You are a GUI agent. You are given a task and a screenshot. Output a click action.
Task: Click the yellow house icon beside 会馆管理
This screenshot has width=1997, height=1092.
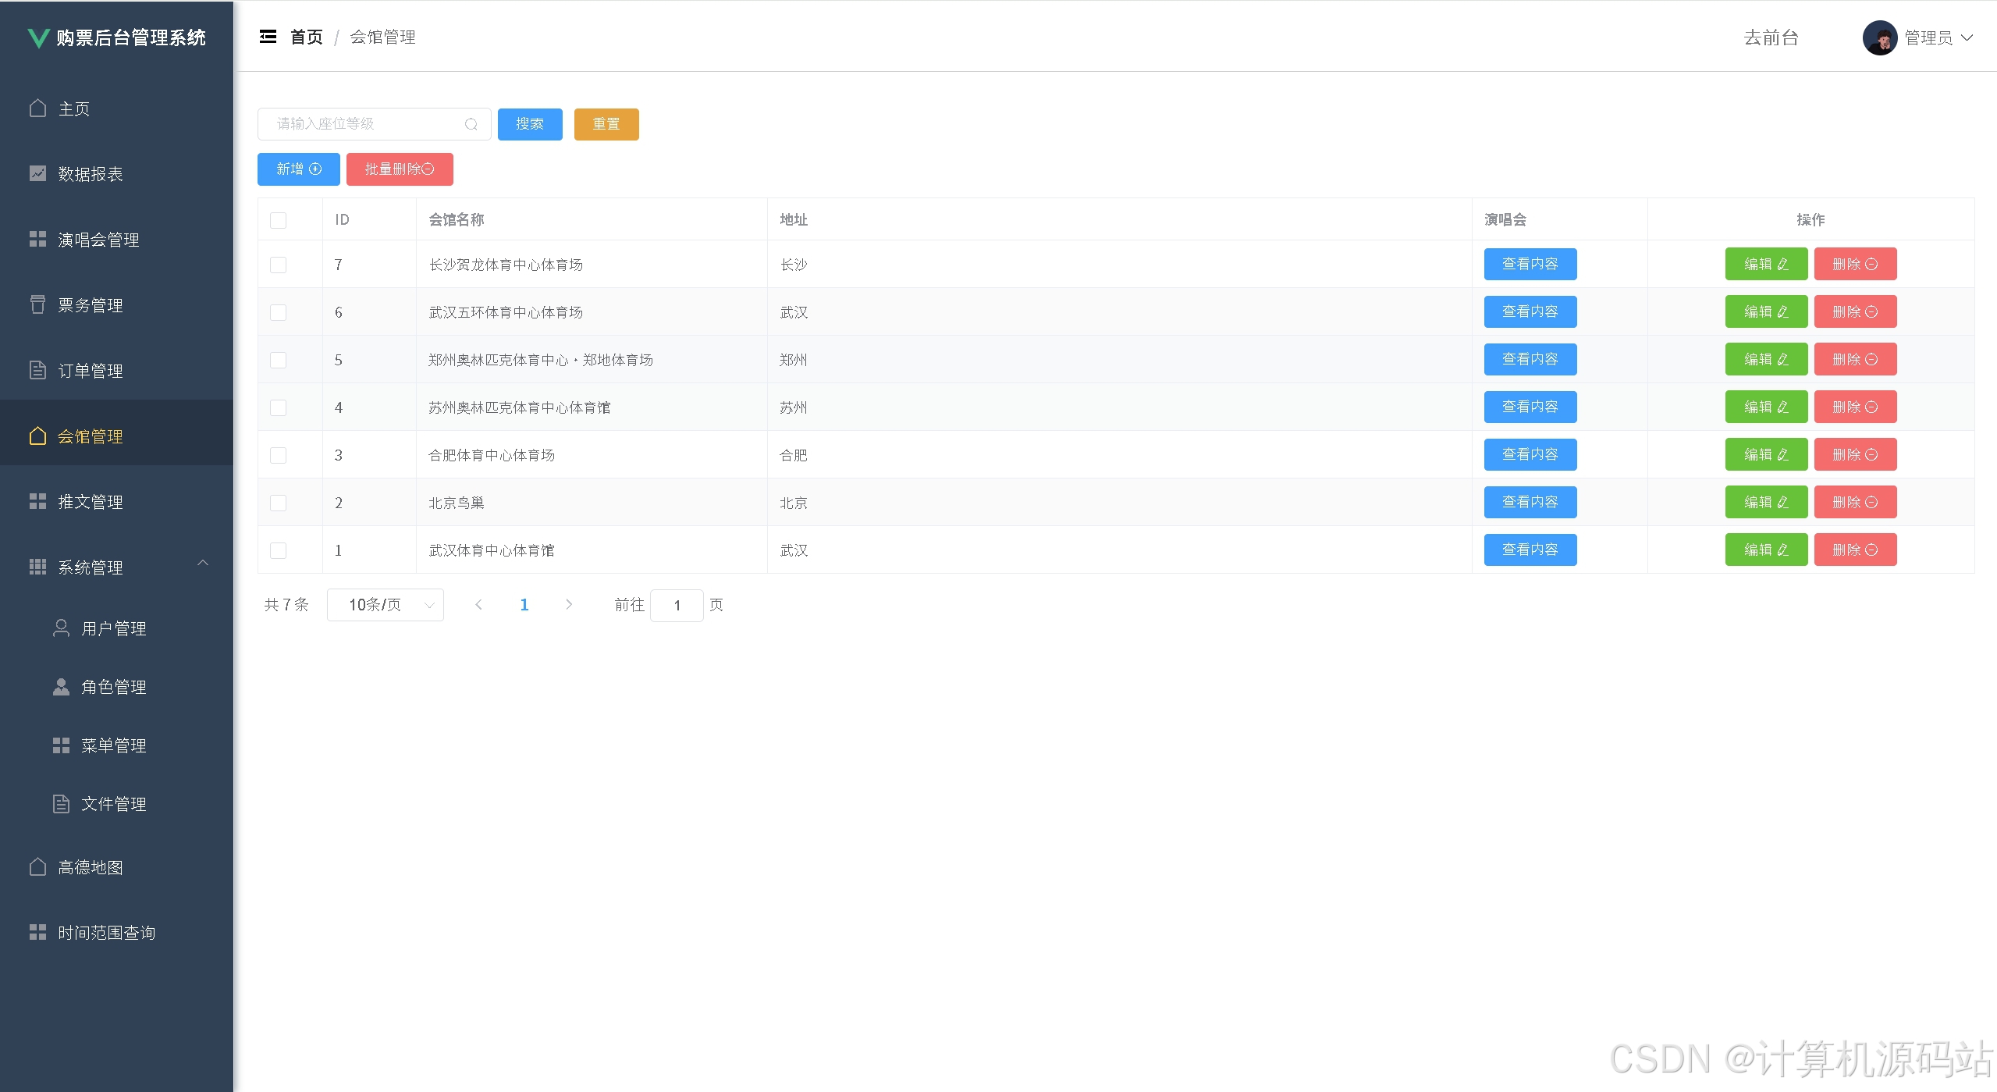tap(37, 436)
